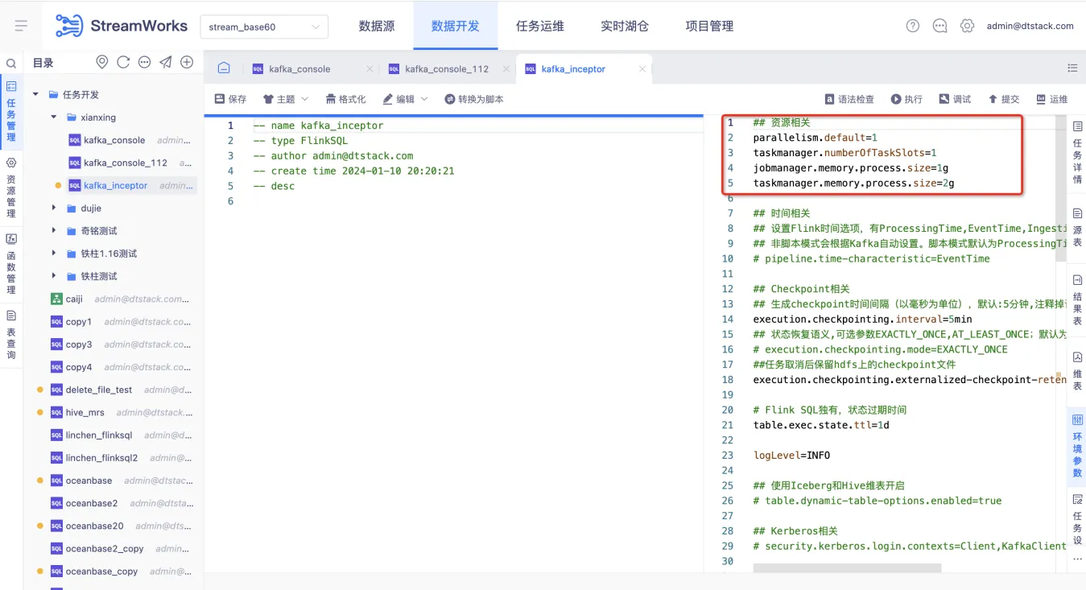1086x590 pixels.
Task: Open the help question-mark icon
Action: [912, 26]
